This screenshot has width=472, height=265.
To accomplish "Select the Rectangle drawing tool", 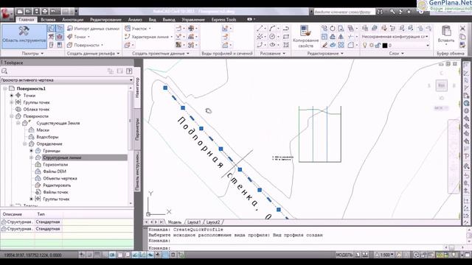I will [286, 37].
